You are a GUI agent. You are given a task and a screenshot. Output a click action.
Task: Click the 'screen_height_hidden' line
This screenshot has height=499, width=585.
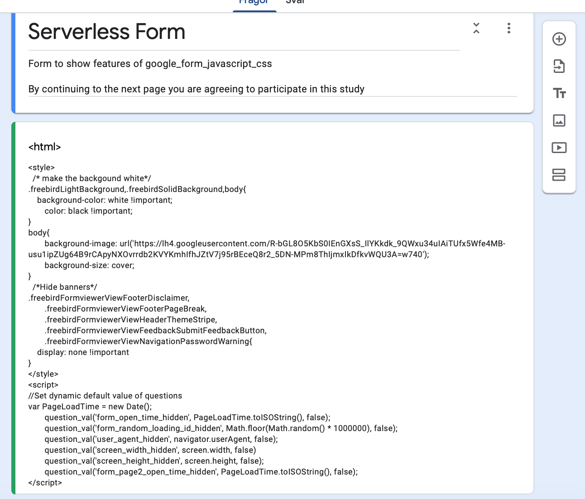pos(154,461)
